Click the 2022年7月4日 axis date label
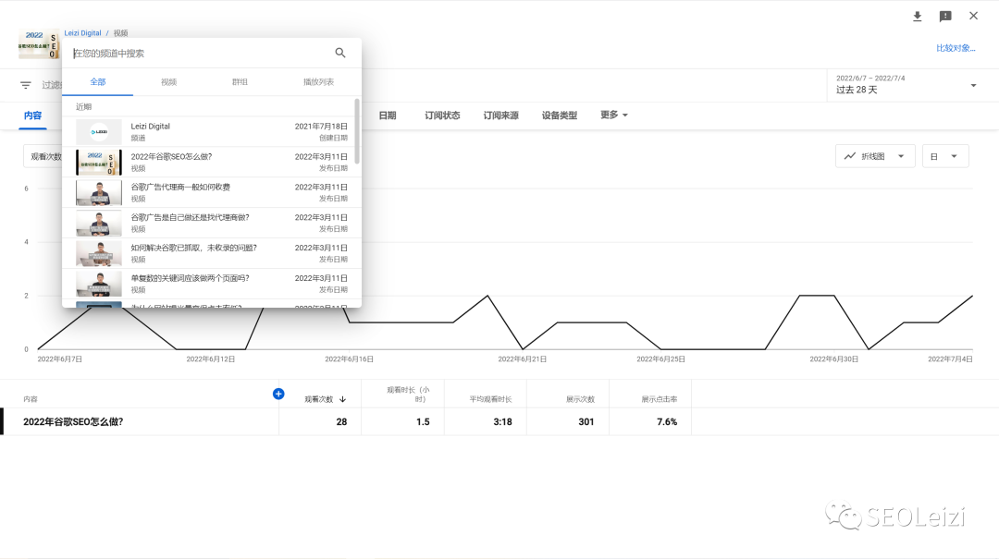 coord(950,359)
